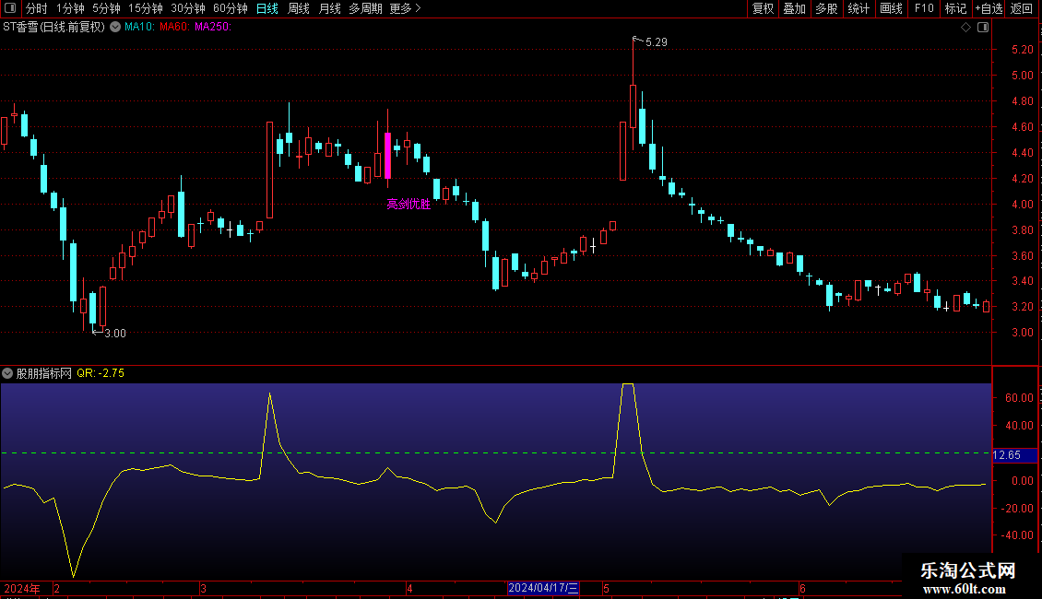The image size is (1042, 599).
Task: Select the 15分钟 period
Action: click(146, 8)
